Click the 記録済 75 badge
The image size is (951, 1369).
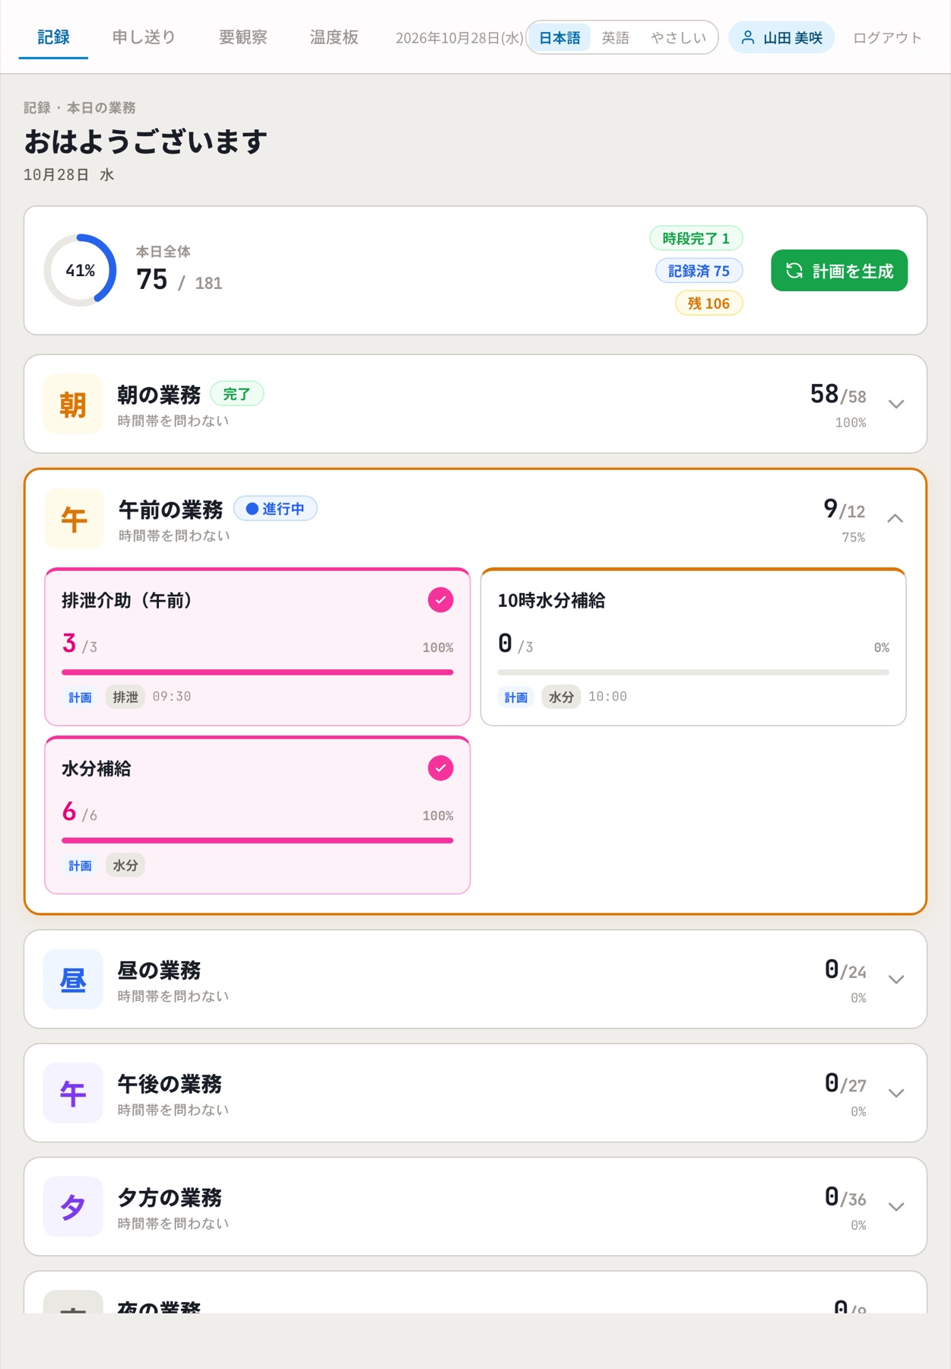click(x=699, y=271)
